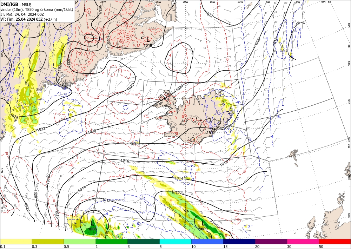Click the legend value '20'
The image size is (351, 249).
point(257,247)
